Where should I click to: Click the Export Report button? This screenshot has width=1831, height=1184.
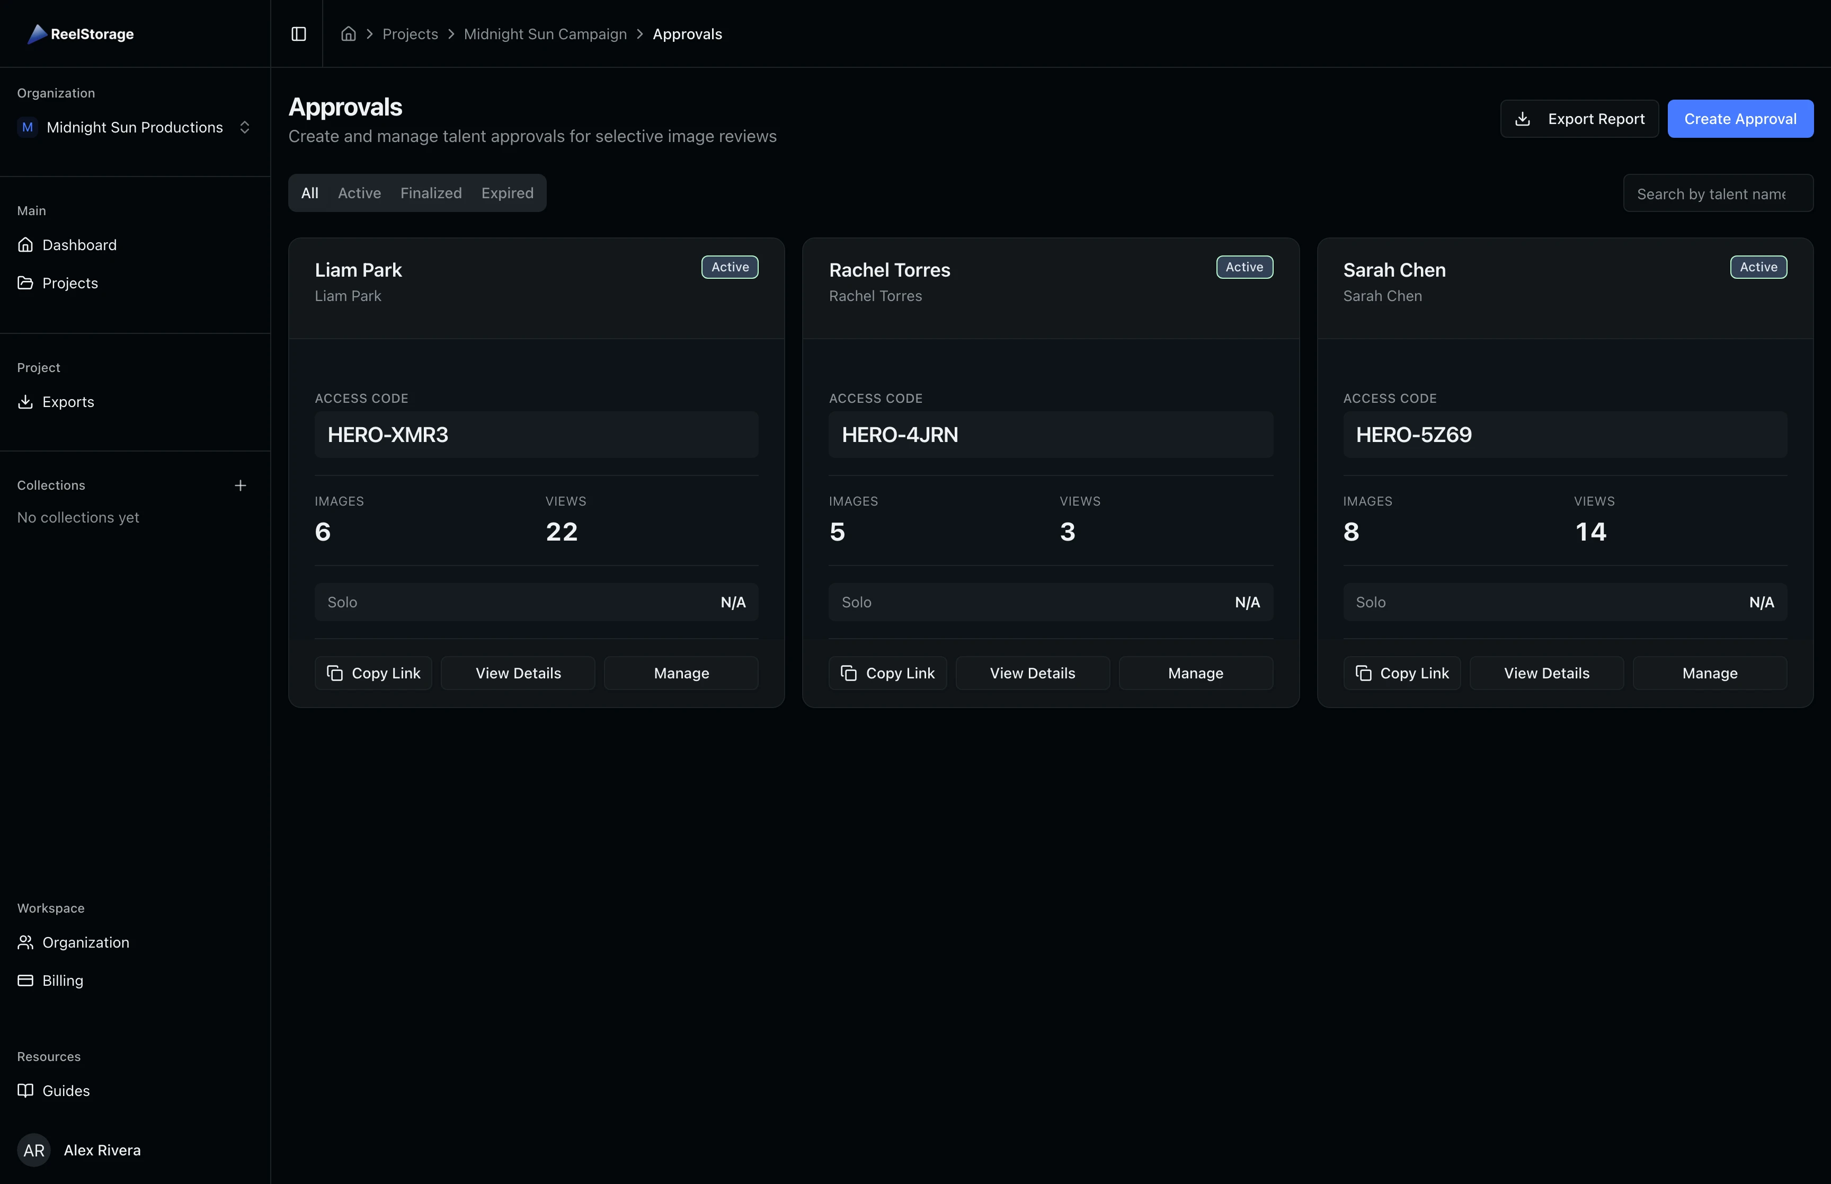click(1579, 119)
